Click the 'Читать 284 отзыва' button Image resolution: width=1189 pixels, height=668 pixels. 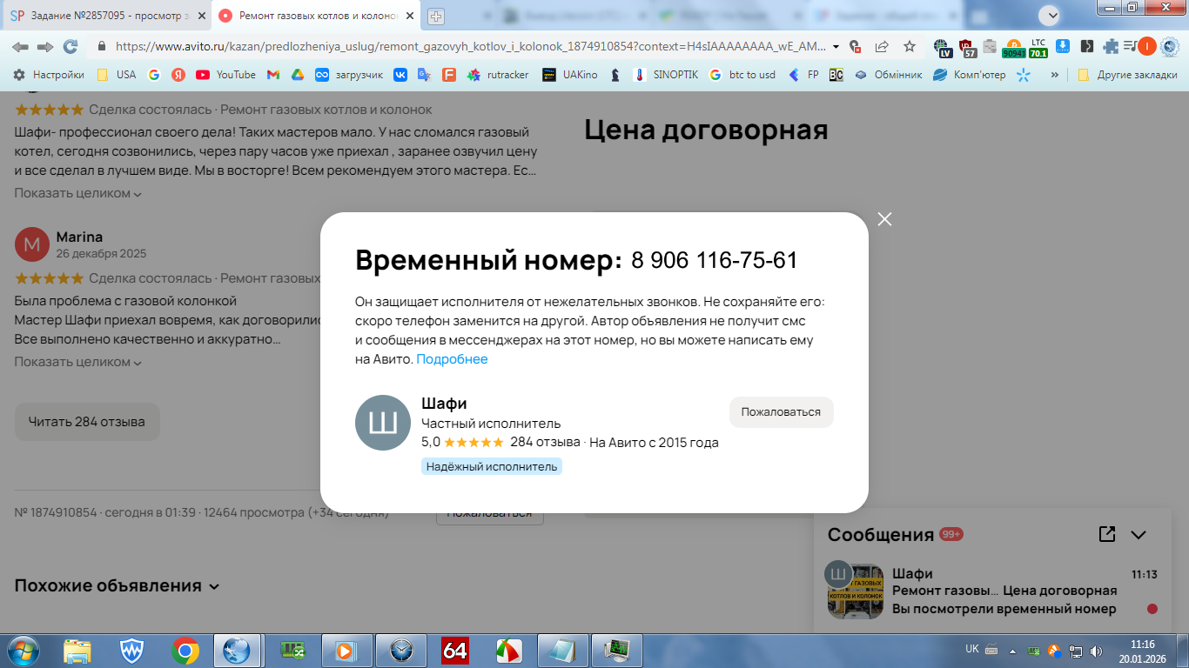(x=87, y=422)
